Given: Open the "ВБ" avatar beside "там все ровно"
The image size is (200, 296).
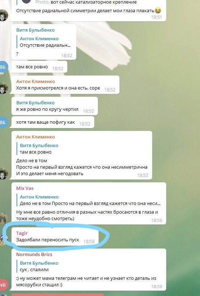Looking at the screenshot, I should pos(3,67).
